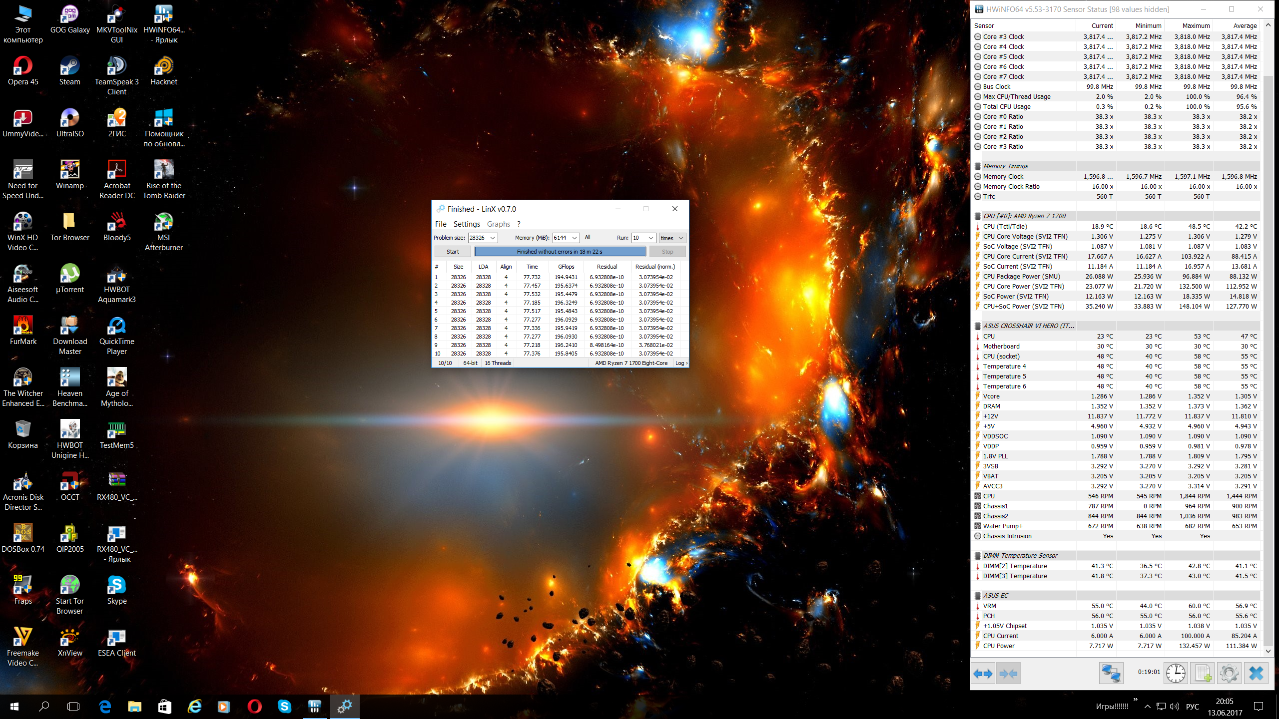The image size is (1279, 719).
Task: Click Opera icon in the taskbar
Action: pos(254,707)
